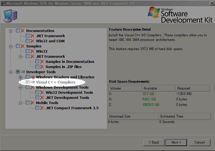Screen dimensions: 215x151
Task: Click the drive icon beside Visual C++ Compilers
Action: tap(32, 82)
